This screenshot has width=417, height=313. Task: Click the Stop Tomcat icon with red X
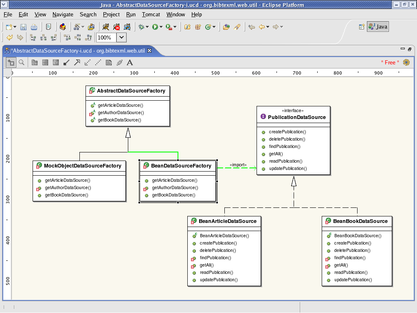point(116,27)
